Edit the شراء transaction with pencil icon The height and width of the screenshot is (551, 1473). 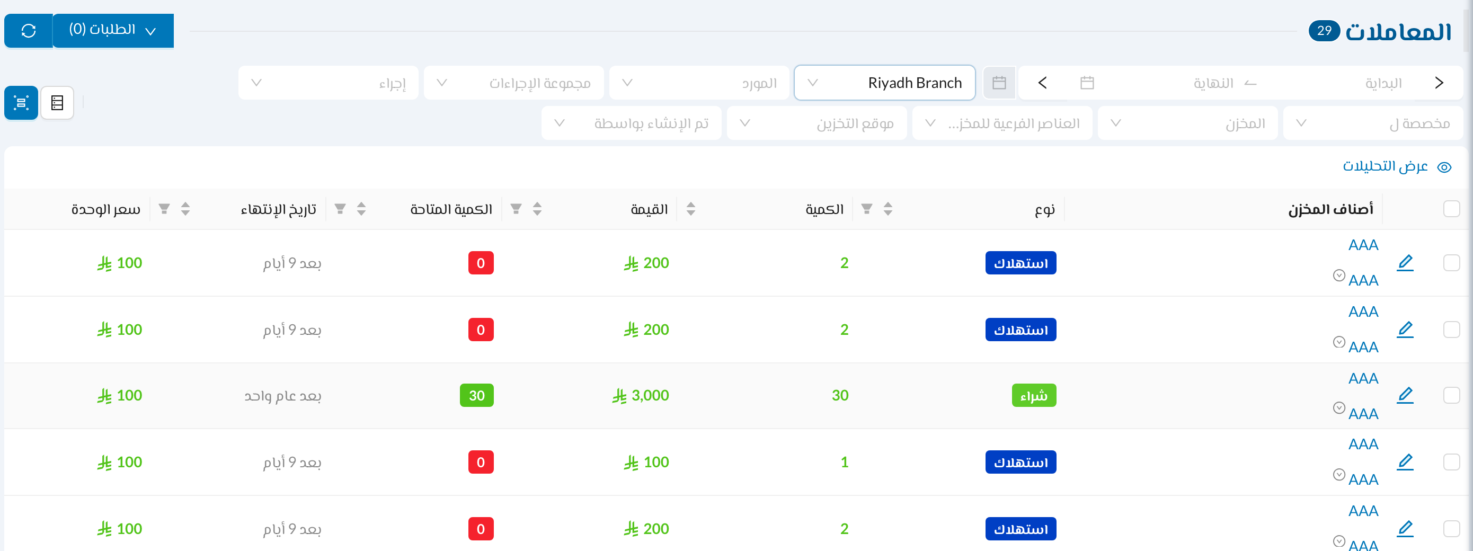1405,395
